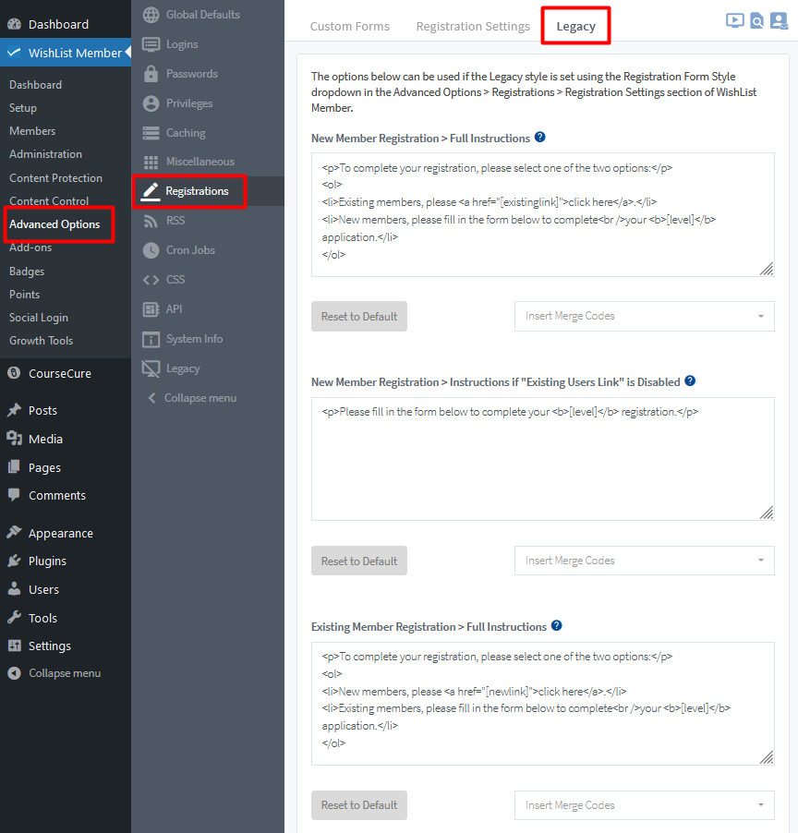Open WordPress Comments menu

click(x=57, y=496)
